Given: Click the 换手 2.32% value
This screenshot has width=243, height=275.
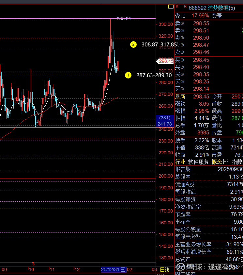Looking at the screenshot, I should (202, 141).
